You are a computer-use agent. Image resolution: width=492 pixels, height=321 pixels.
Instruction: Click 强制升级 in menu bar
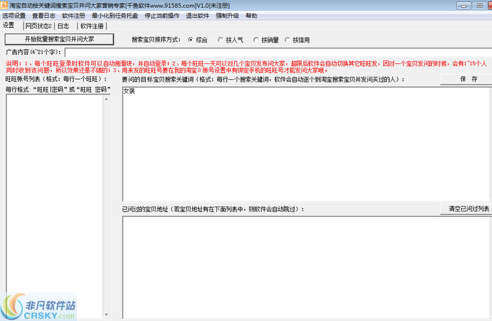coord(227,16)
